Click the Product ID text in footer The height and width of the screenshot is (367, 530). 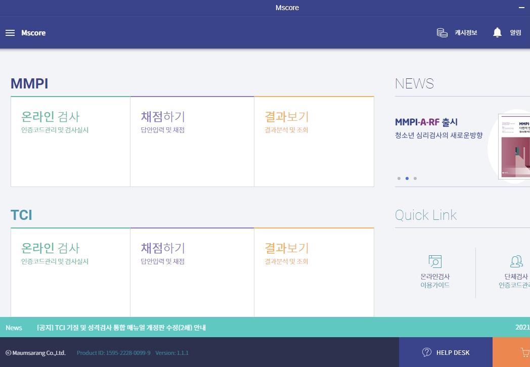pos(114,353)
